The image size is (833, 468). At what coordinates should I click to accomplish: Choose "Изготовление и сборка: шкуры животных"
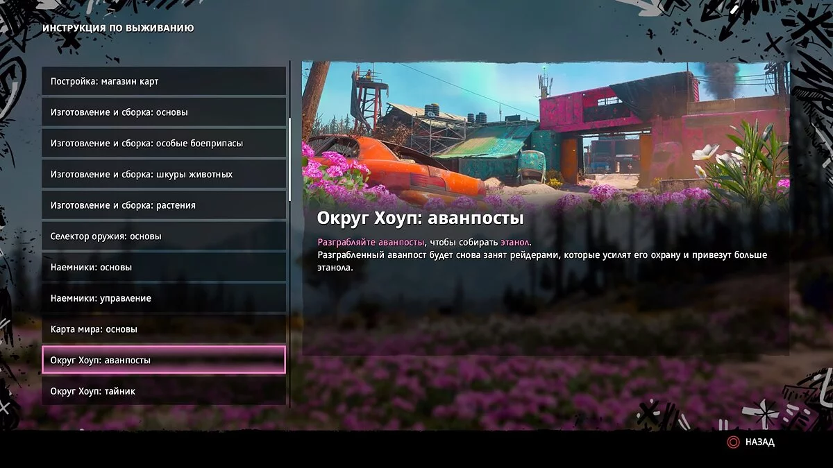coord(164,175)
